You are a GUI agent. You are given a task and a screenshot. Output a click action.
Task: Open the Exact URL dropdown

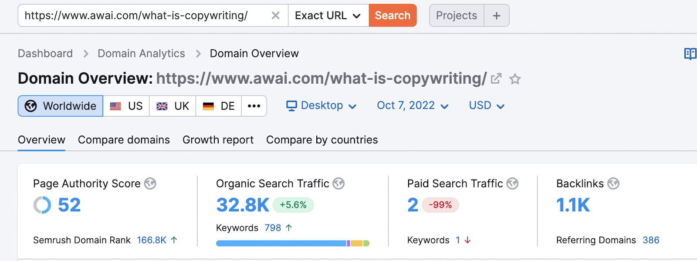328,16
